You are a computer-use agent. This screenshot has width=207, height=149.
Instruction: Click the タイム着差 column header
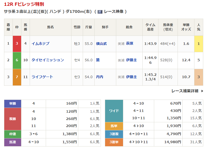coord(150,27)
